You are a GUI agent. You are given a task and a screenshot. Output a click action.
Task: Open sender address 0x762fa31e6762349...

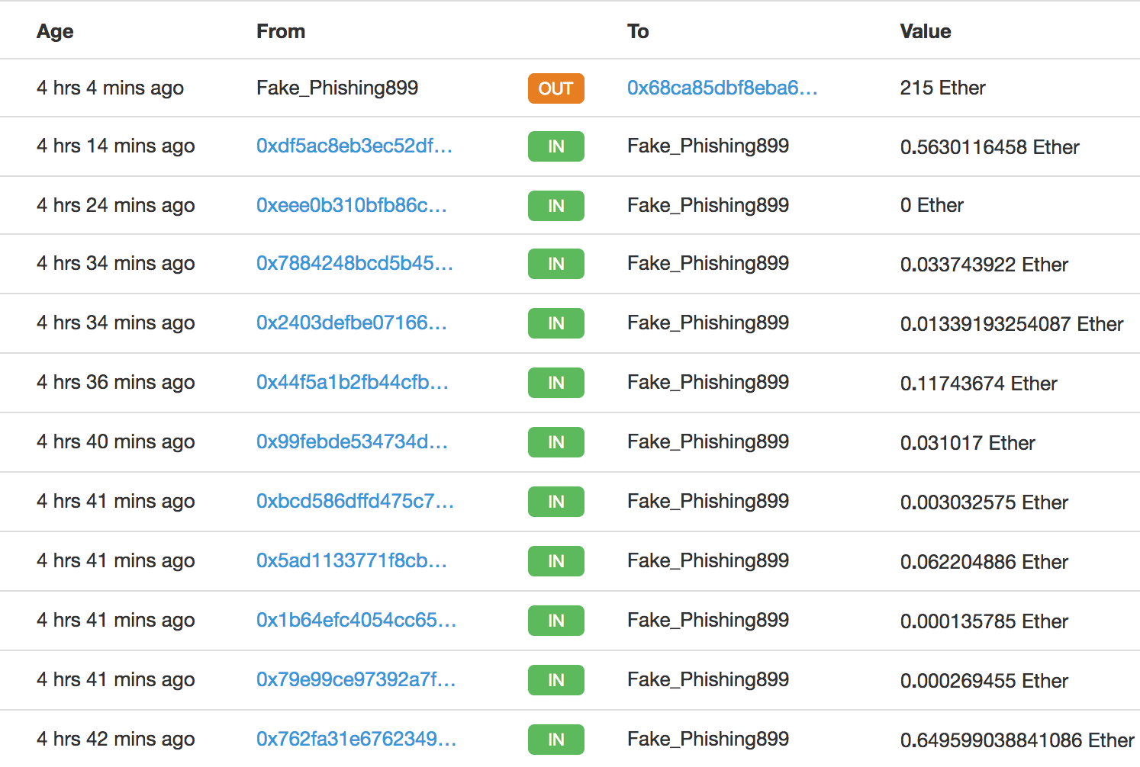tap(356, 739)
